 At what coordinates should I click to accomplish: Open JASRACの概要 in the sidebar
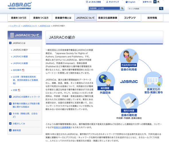click(x=20, y=57)
